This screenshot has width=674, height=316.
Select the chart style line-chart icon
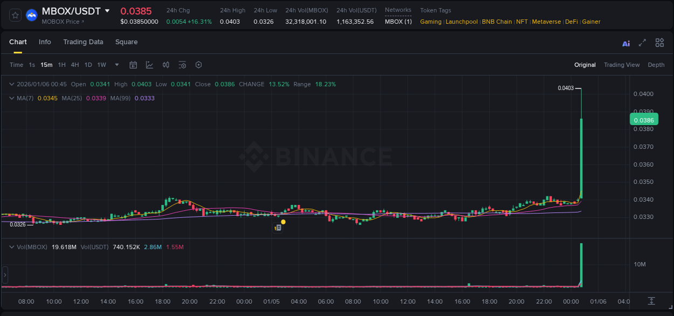coord(149,65)
